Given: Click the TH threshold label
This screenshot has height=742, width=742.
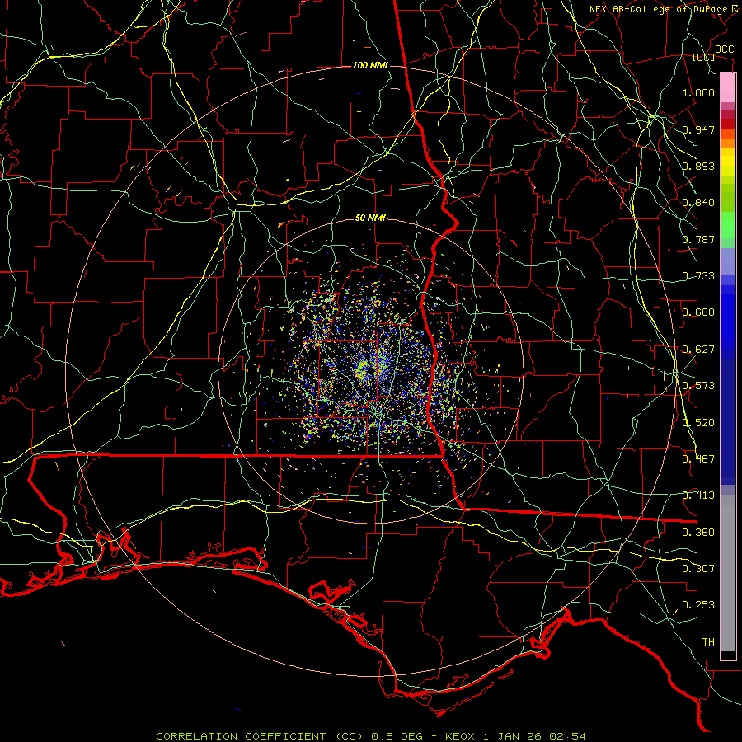Looking at the screenshot, I should tap(708, 642).
